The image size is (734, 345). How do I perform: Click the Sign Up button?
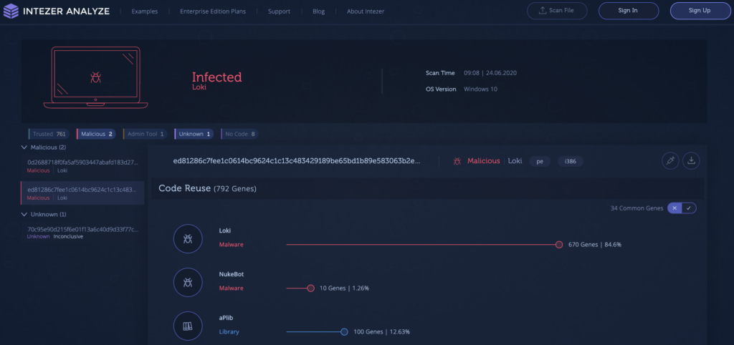click(x=700, y=11)
